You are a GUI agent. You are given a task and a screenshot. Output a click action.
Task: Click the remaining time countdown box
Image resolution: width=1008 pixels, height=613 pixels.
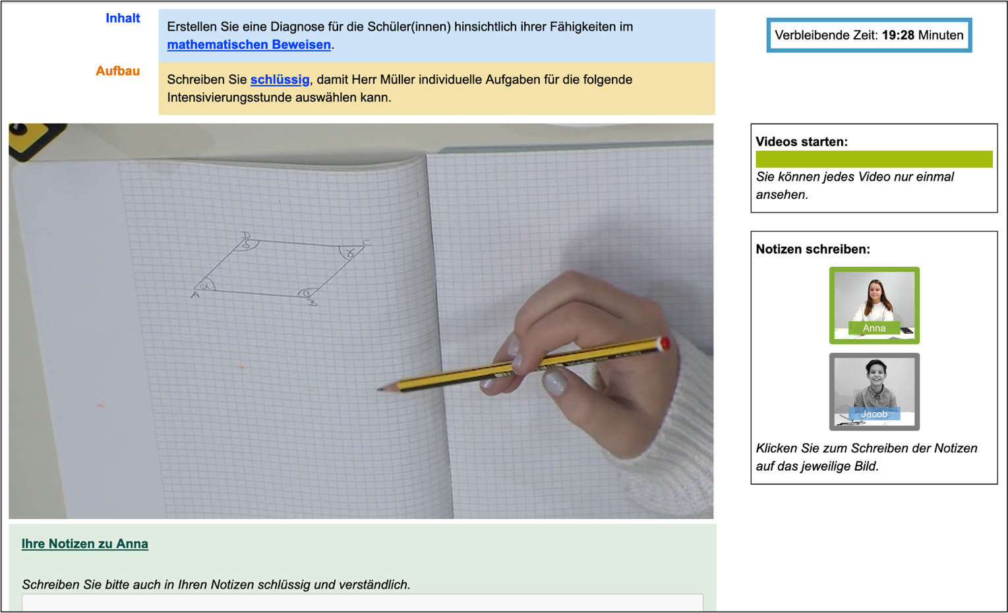coord(868,36)
